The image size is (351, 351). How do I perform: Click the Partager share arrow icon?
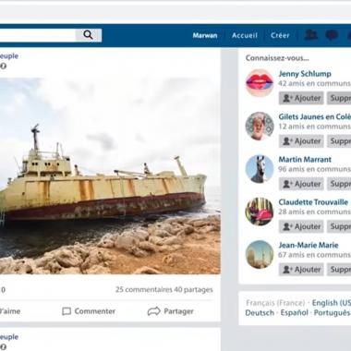click(x=154, y=311)
